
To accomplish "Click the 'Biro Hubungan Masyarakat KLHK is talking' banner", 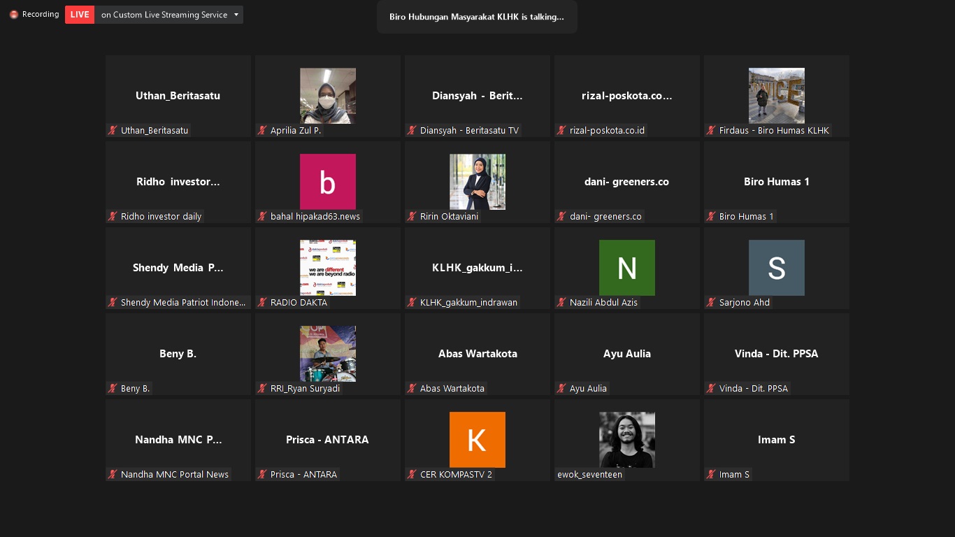I will tap(477, 17).
